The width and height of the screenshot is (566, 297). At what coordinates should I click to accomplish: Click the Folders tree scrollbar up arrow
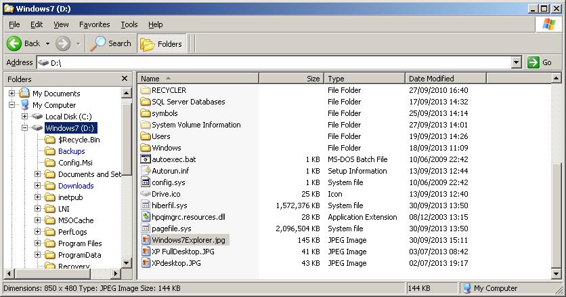tap(127, 93)
